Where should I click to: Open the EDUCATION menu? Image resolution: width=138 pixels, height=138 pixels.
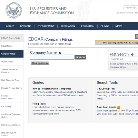coord(88,26)
